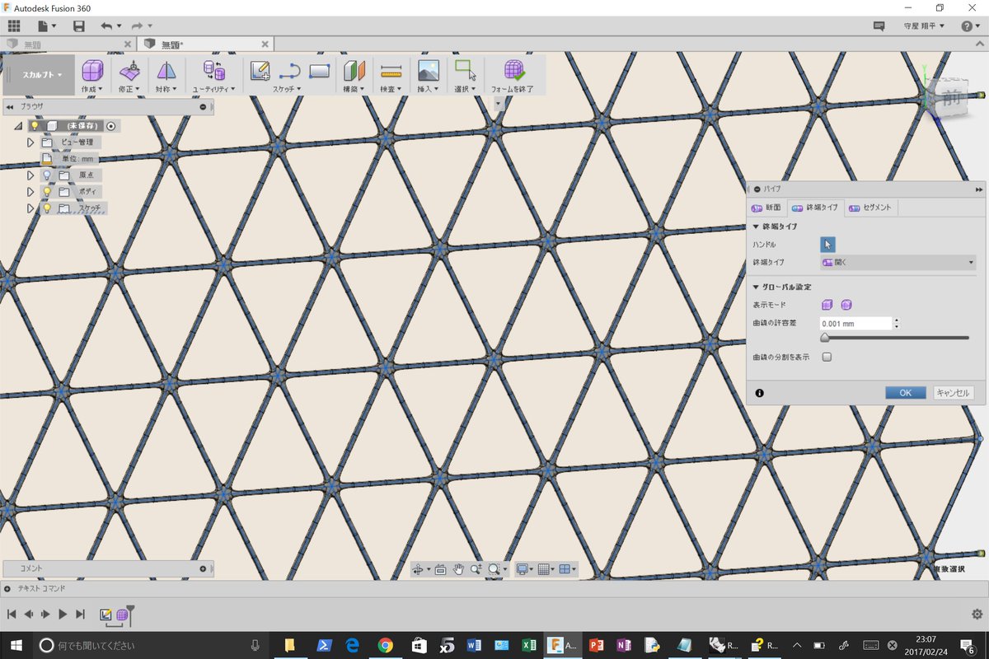The image size is (989, 659).
Task: Choose the box display mode icon
Action: coord(827,306)
